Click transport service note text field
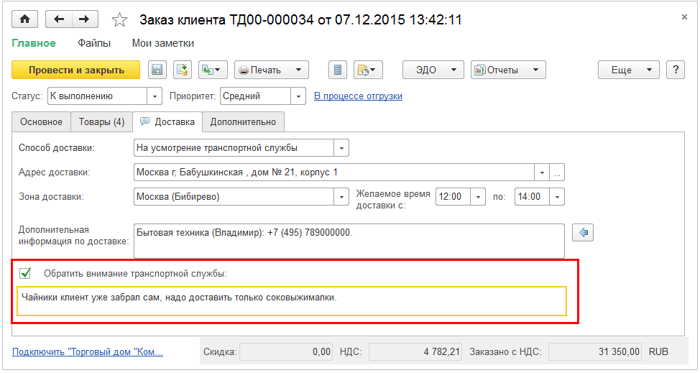The image size is (700, 373). click(x=292, y=301)
